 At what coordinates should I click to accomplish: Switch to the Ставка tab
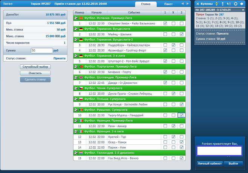[145, 4]
